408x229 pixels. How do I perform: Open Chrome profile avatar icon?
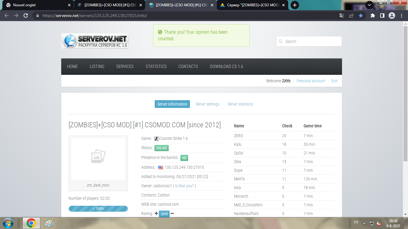[x=392, y=16]
